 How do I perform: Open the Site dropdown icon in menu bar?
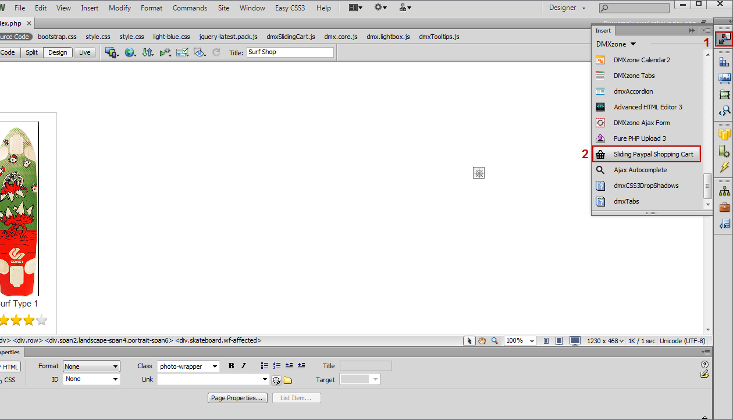tap(405, 8)
